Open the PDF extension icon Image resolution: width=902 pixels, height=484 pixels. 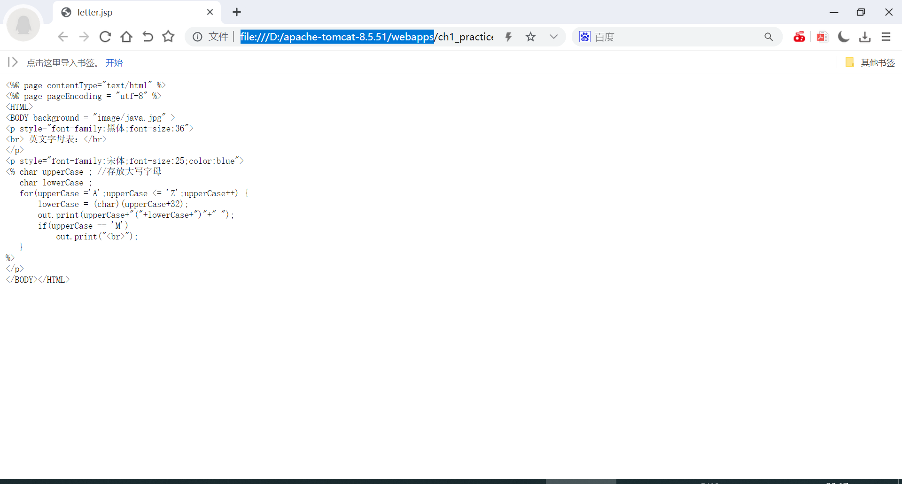[822, 37]
